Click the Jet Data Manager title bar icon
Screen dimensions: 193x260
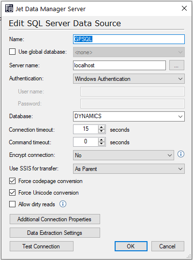(9, 8)
